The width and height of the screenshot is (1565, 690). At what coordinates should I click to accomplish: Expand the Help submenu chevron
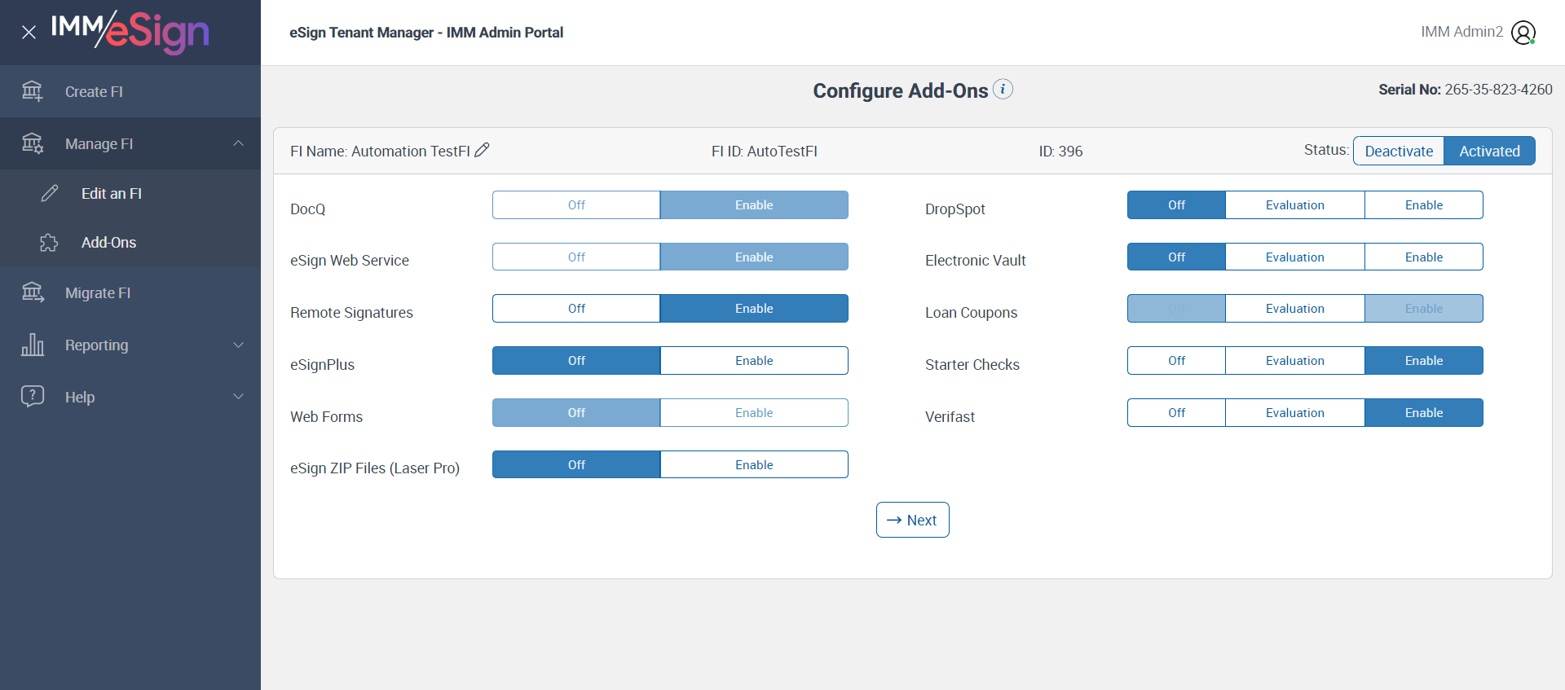tap(238, 397)
